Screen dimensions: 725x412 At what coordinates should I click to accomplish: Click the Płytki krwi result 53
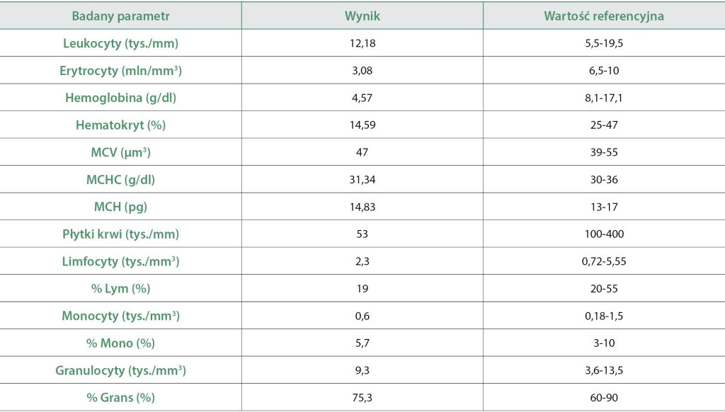[x=362, y=234]
